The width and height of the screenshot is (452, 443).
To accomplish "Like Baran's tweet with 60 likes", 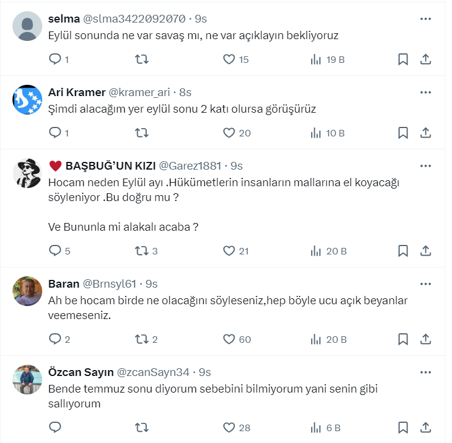I will [229, 339].
